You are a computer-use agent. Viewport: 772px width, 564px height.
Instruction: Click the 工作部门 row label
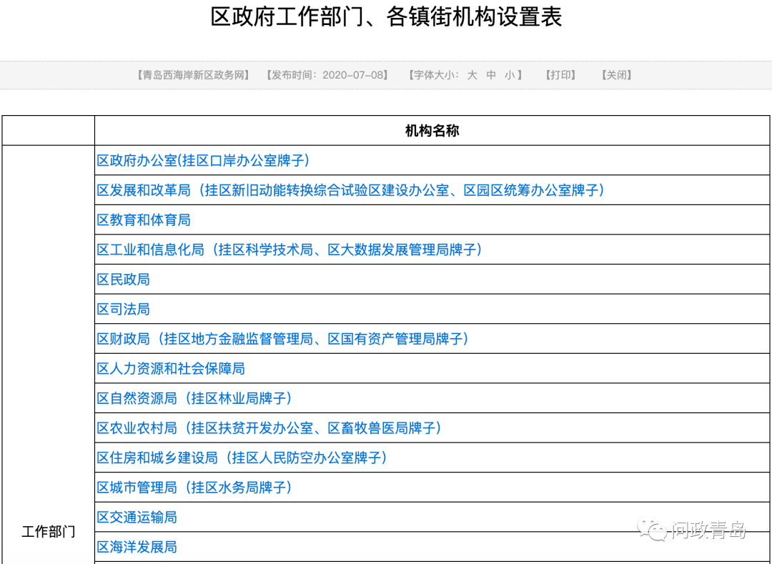(x=49, y=532)
